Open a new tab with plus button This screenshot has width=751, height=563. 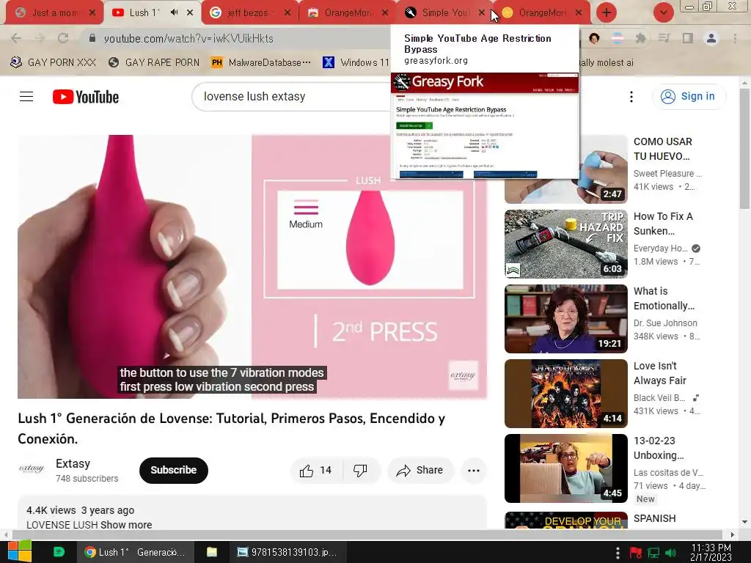(x=607, y=12)
